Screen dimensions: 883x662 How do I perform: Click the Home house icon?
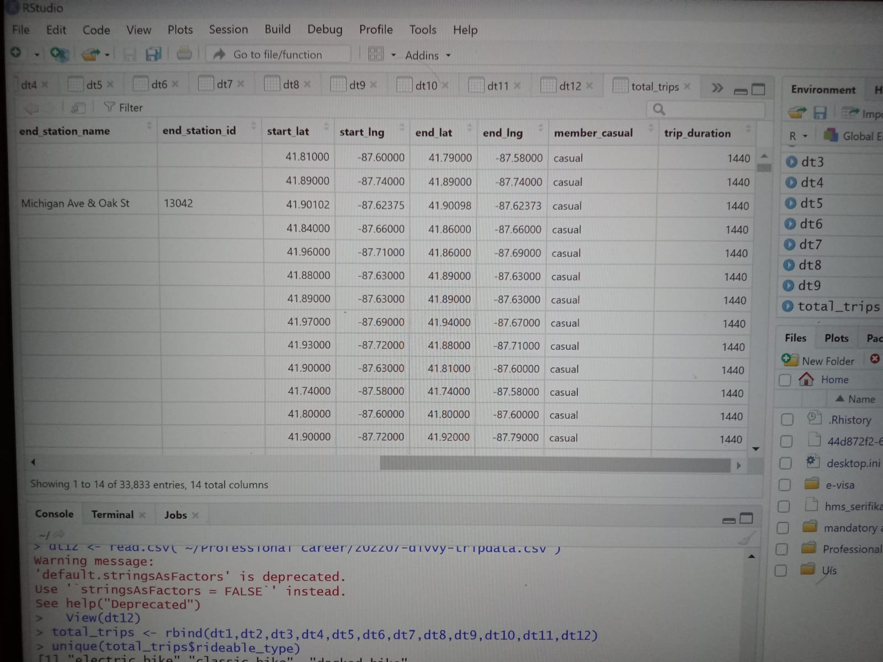[806, 379]
